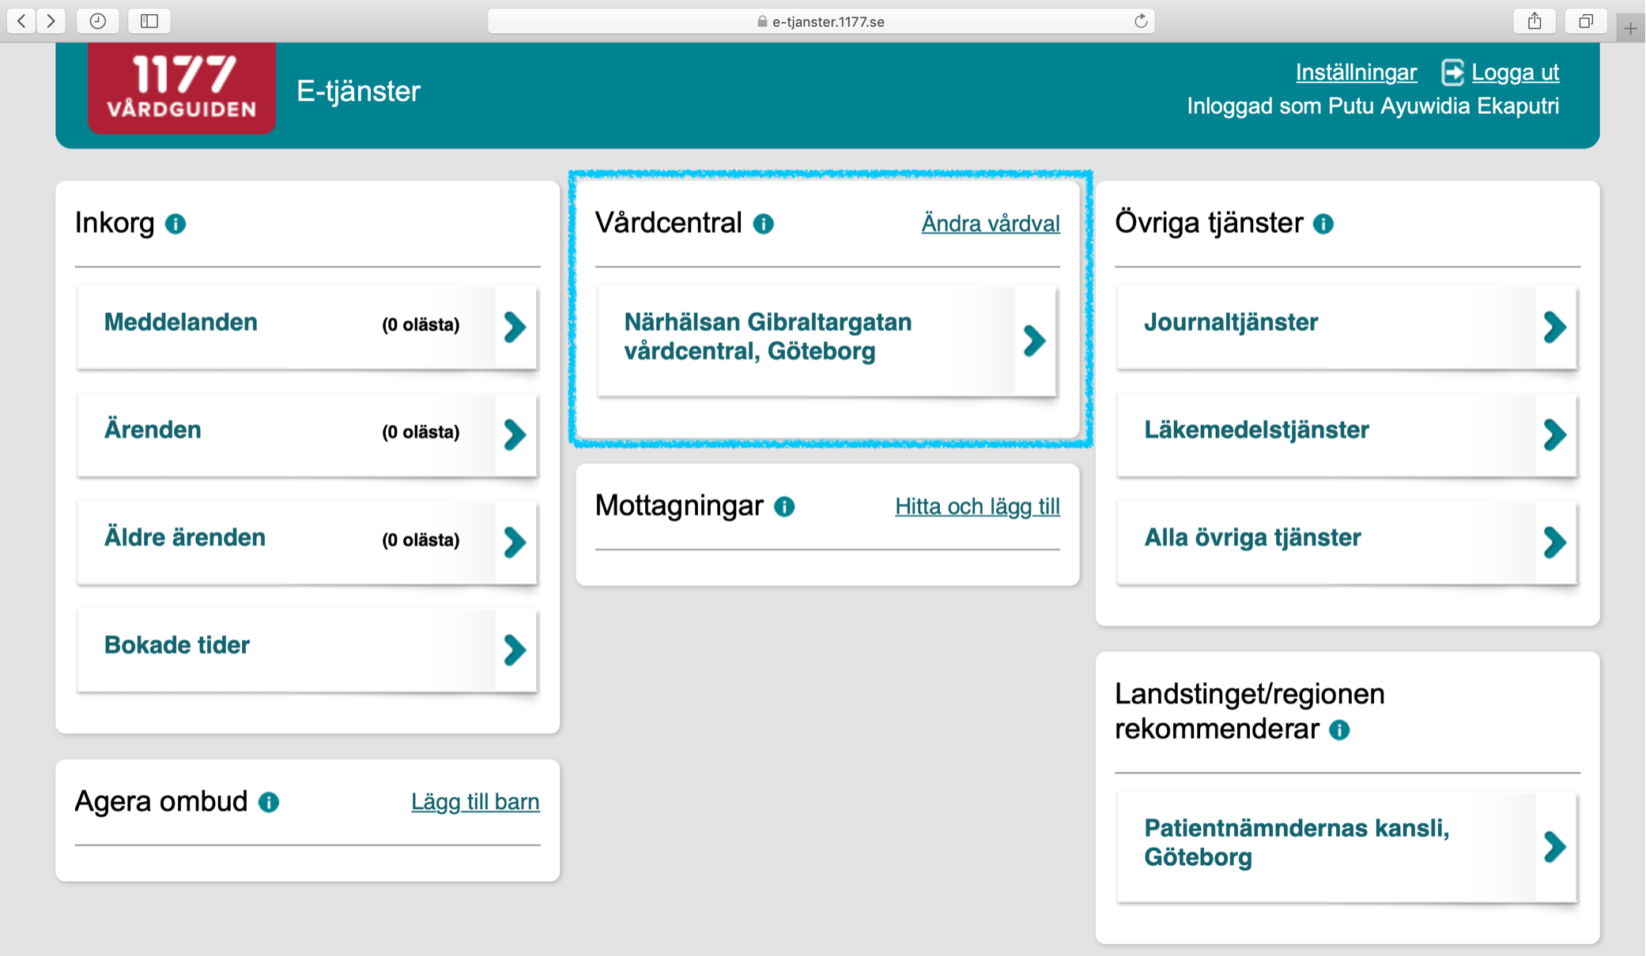Click the browser share icon

click(1534, 21)
